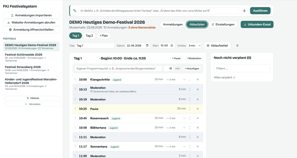Click the microphone voice input icon
This screenshot has width=297, height=158.
tap(244, 11)
